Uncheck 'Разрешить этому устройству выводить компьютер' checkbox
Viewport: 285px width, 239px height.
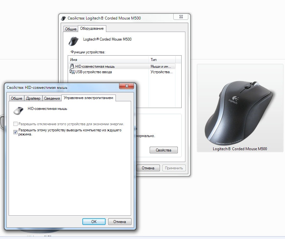click(x=15, y=132)
